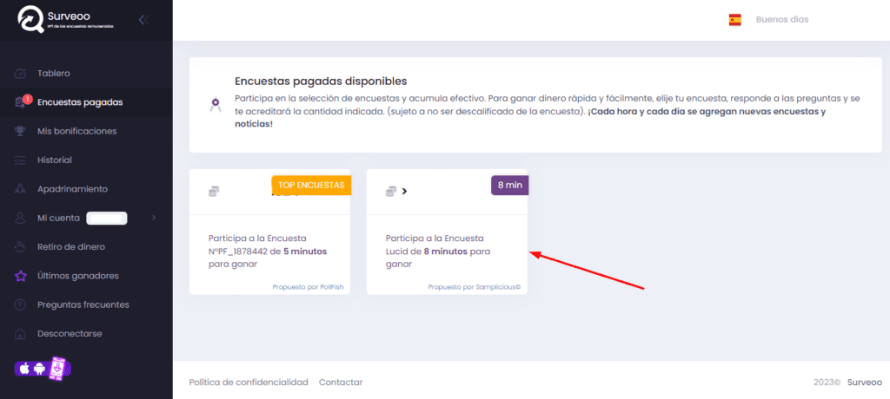The height and width of the screenshot is (399, 890).
Task: Open the PollFish 5 minutos survey card
Action: (x=269, y=251)
